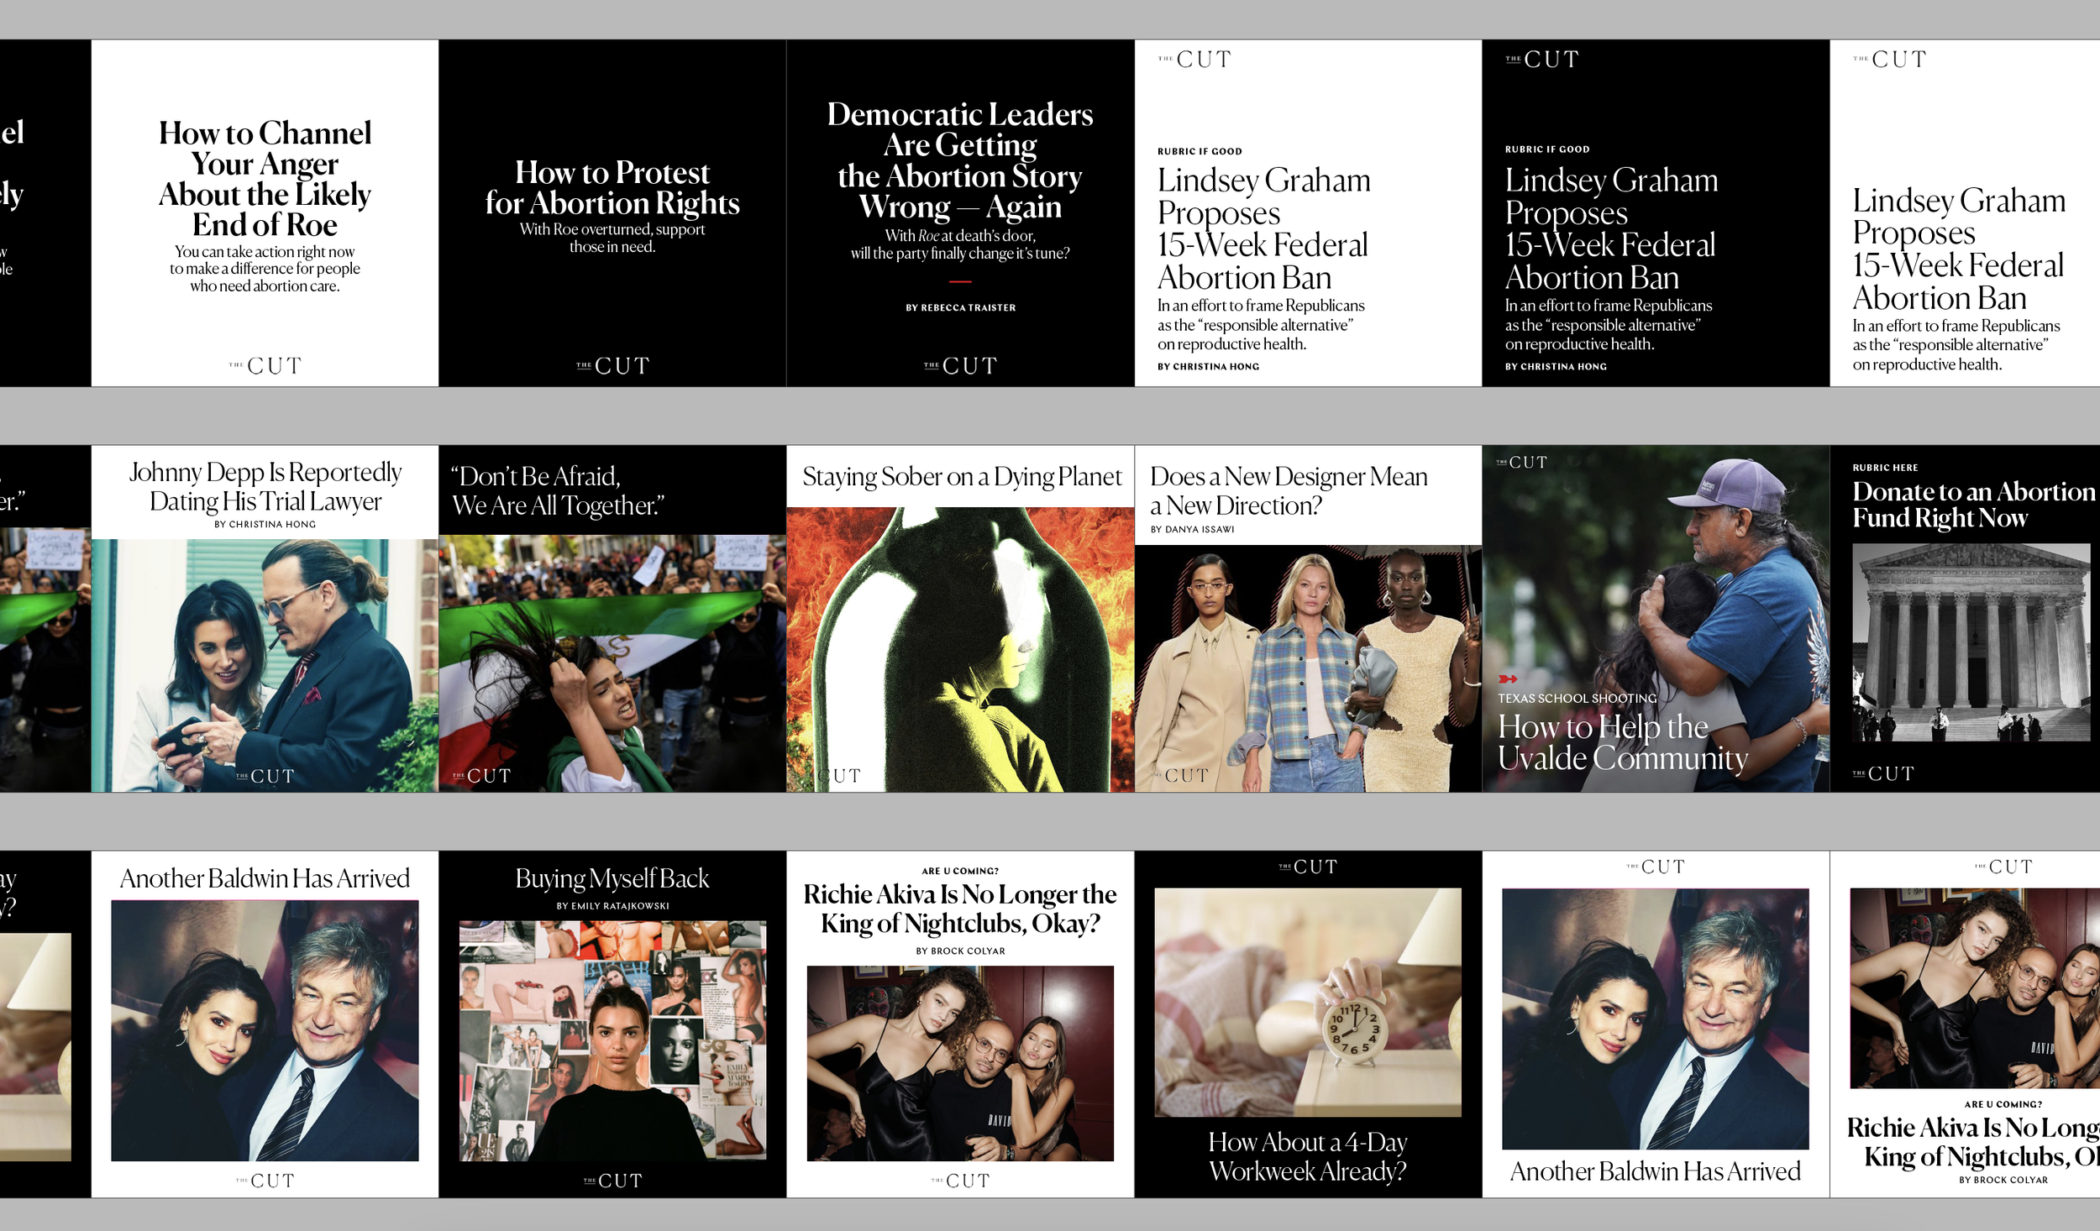Click The Cut logo below the Rebecca Traister byline
The image size is (2100, 1231).
click(960, 366)
